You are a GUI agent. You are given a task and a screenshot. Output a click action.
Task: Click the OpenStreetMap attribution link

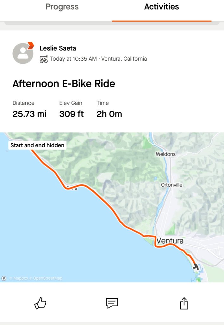pos(48,278)
